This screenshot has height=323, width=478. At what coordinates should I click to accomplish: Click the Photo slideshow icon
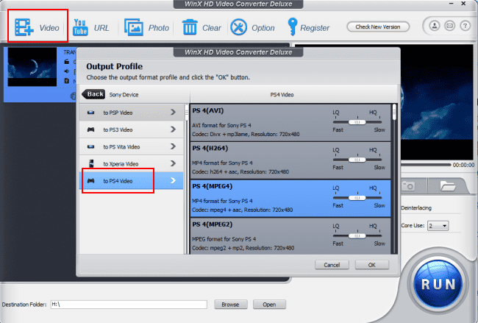(134, 27)
